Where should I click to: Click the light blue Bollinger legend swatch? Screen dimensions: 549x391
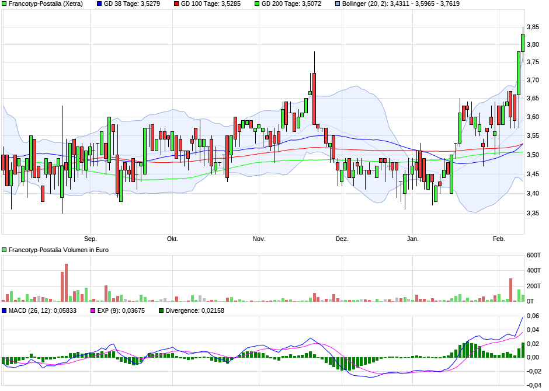(x=338, y=4)
